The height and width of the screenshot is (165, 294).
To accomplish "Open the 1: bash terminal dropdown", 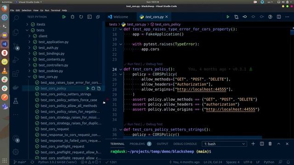I will (224, 144).
